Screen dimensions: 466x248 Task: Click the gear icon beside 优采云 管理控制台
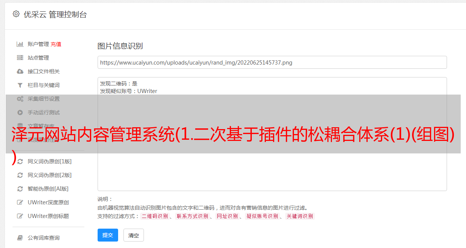[x=16, y=14]
